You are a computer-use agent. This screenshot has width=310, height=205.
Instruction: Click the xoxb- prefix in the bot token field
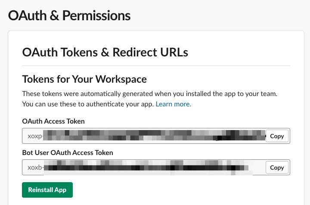(35, 168)
